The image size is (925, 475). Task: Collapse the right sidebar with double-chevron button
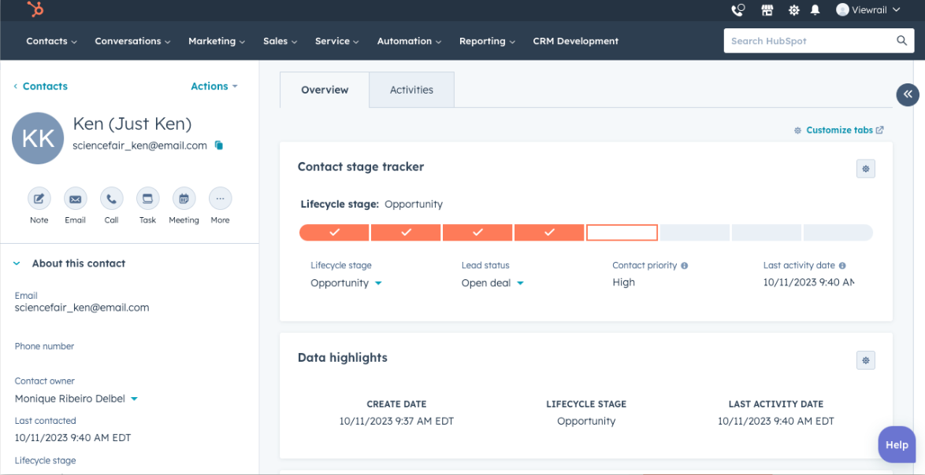(x=908, y=94)
